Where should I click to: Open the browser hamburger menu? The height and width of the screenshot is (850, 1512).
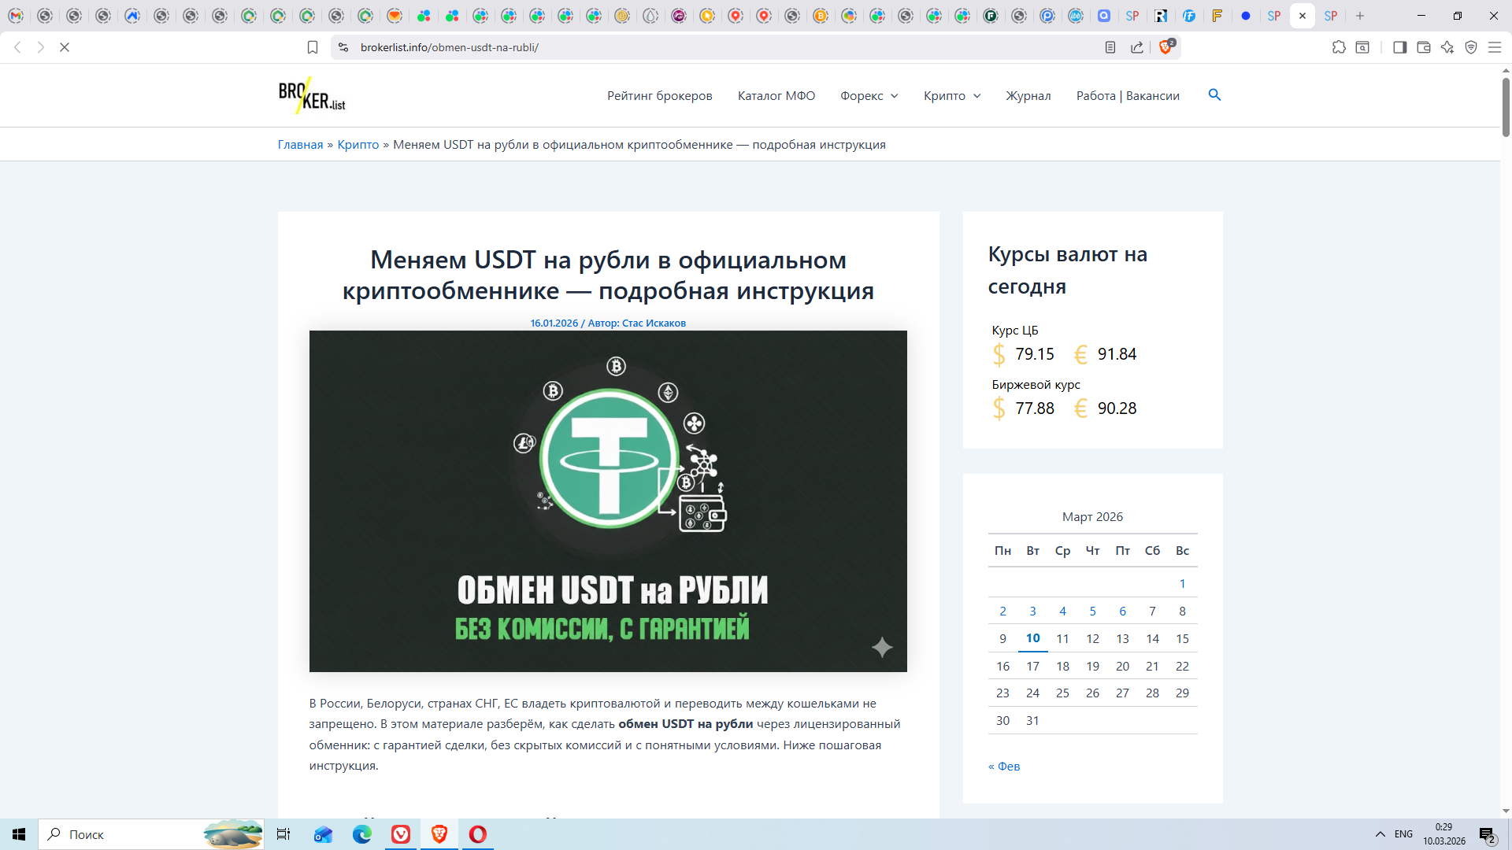pyautogui.click(x=1495, y=47)
